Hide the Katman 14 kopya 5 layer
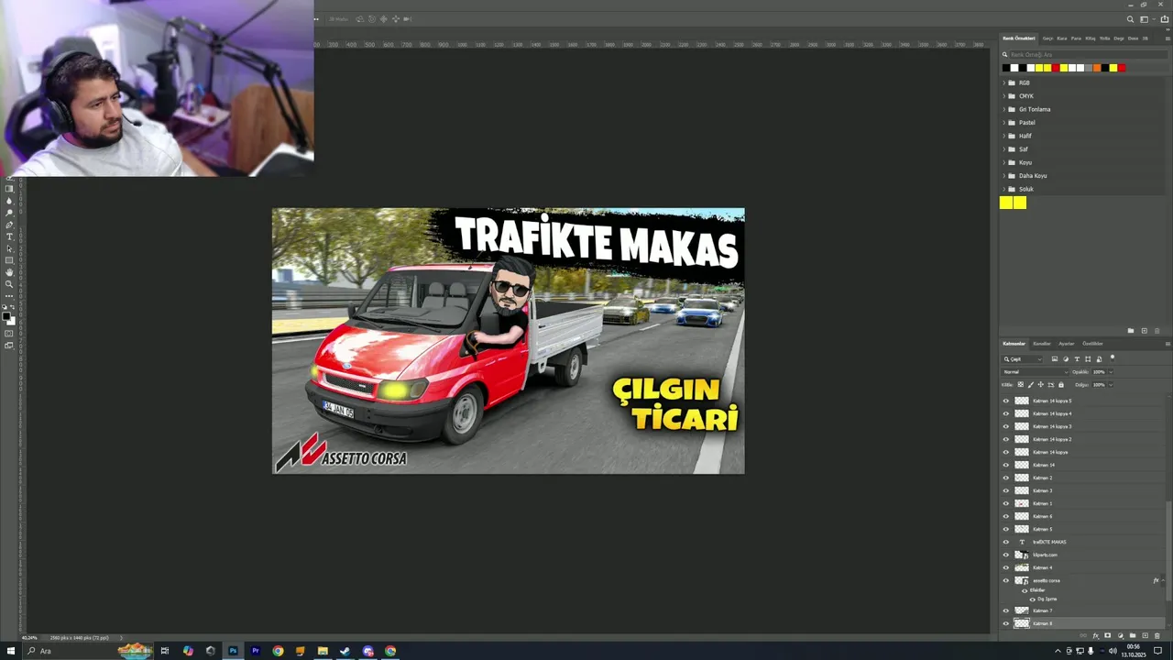The width and height of the screenshot is (1173, 660). 1005,401
